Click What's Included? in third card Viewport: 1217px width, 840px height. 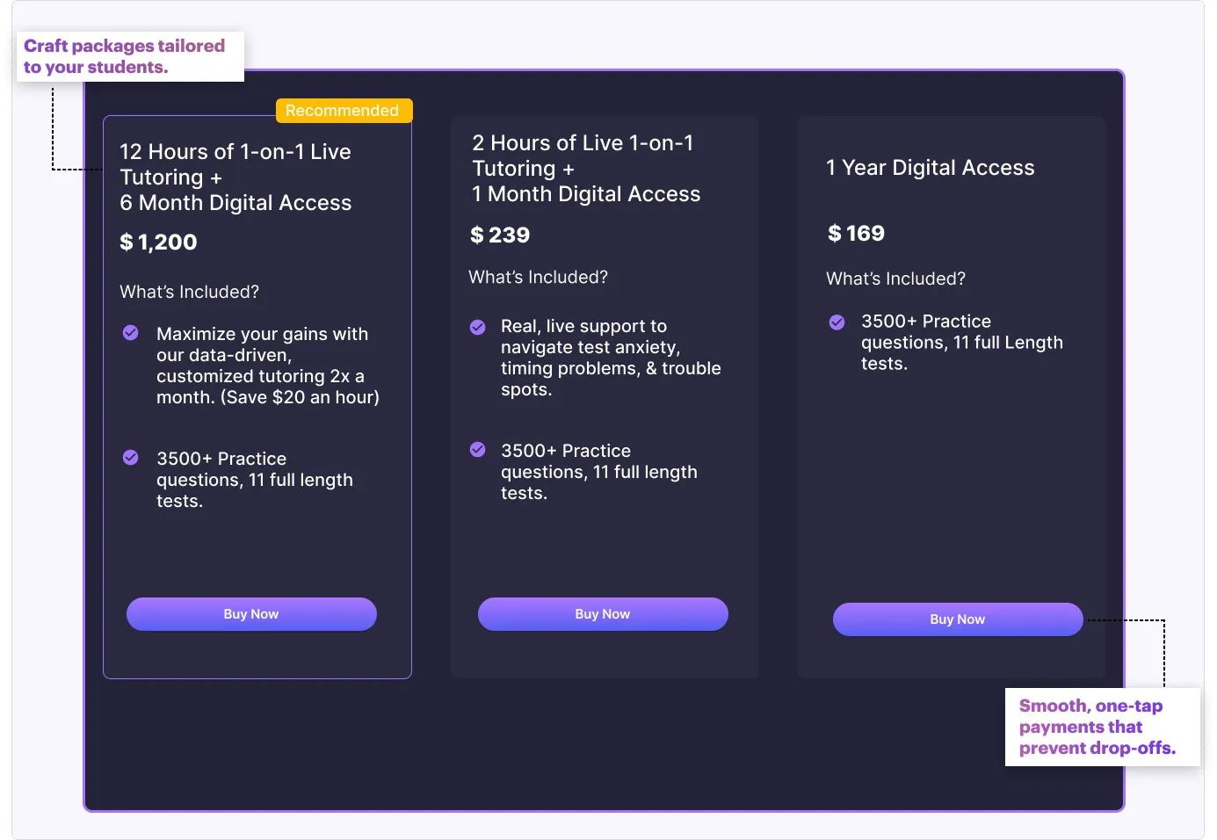coord(896,279)
